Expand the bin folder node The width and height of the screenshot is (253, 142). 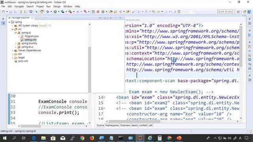point(13,54)
